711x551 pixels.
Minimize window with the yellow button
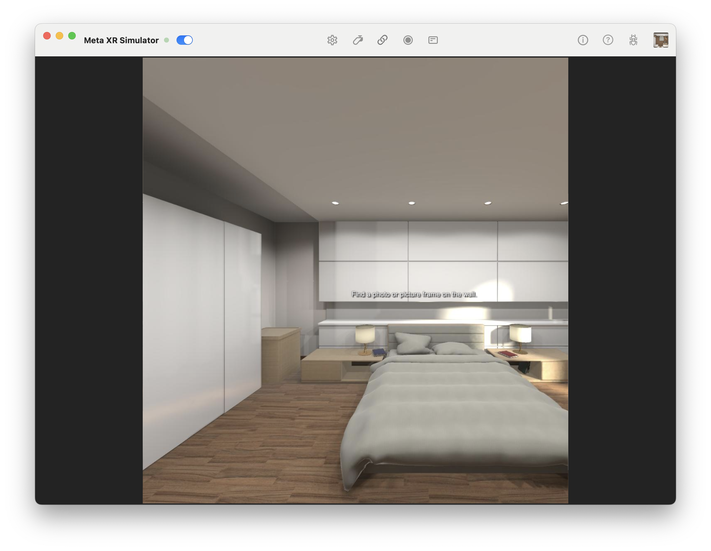tap(59, 36)
